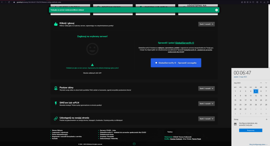Viewport: 270px width, 146px height.
Task: Click text Zagłosuj na wybrany serwer!
Action: [92, 36]
